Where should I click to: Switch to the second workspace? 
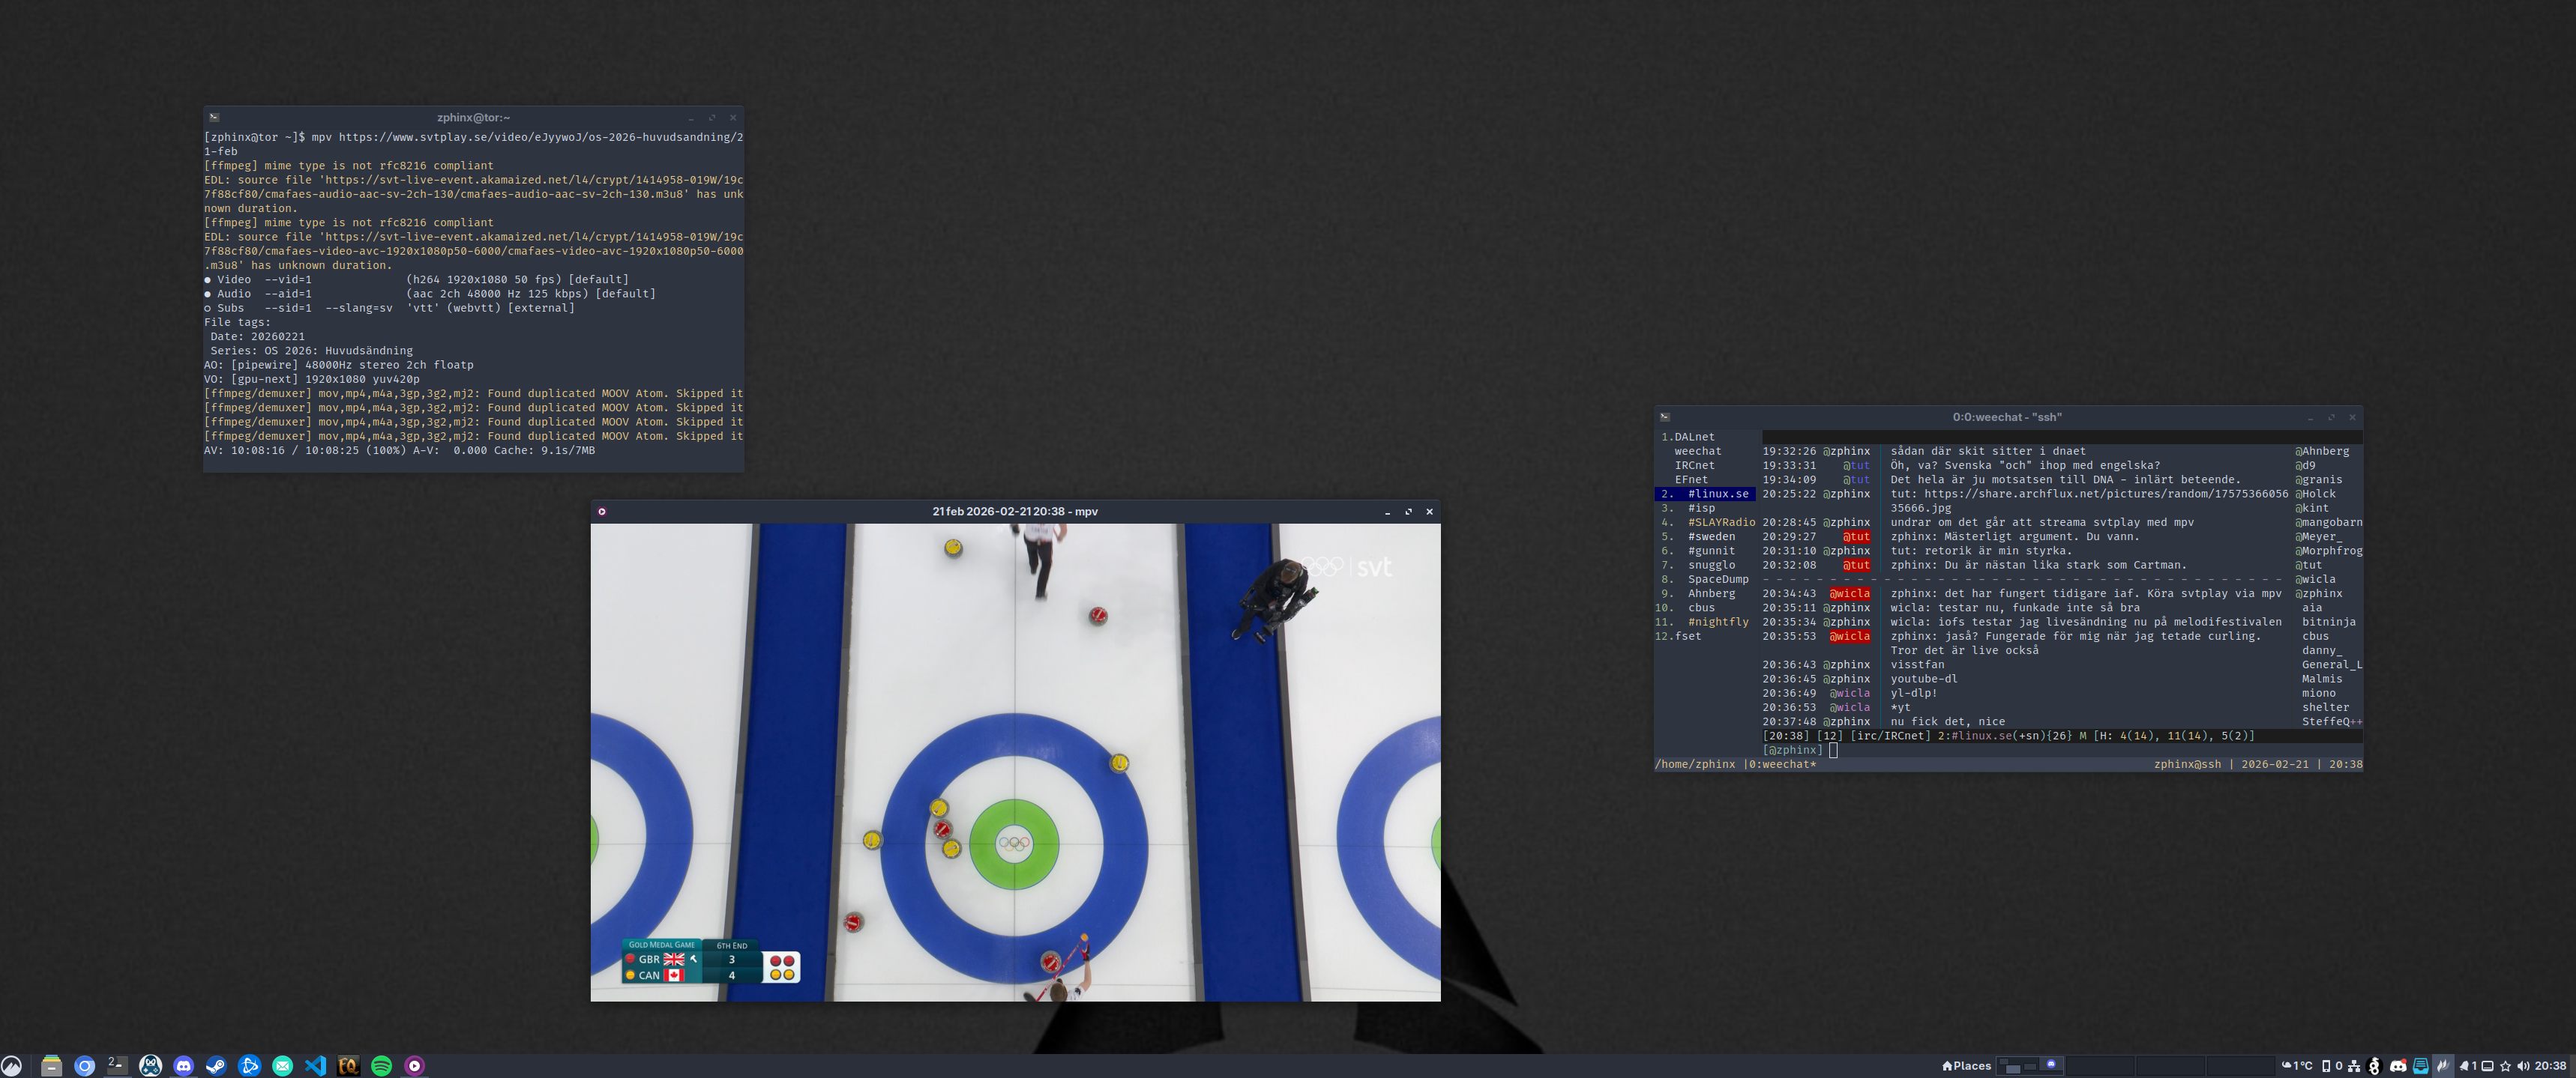(2100, 1066)
